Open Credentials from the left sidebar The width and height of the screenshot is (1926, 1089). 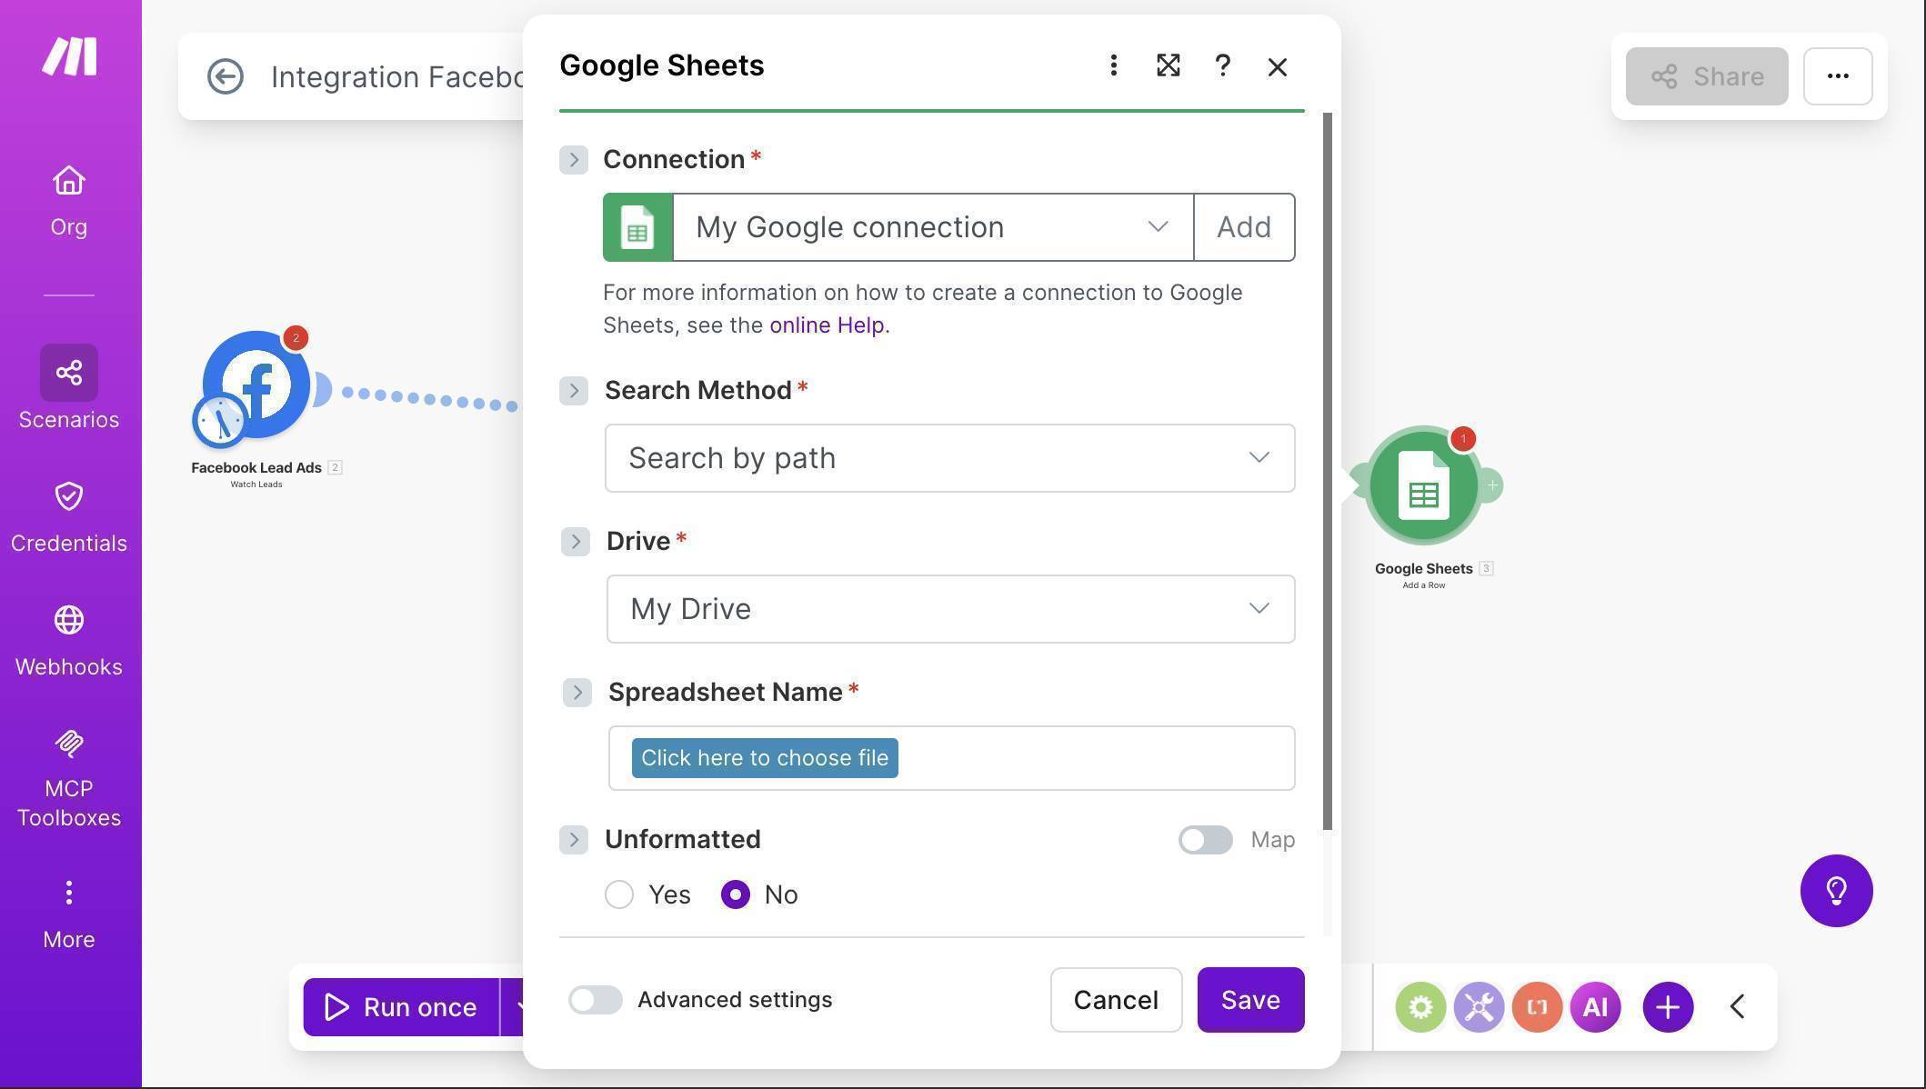(x=68, y=514)
